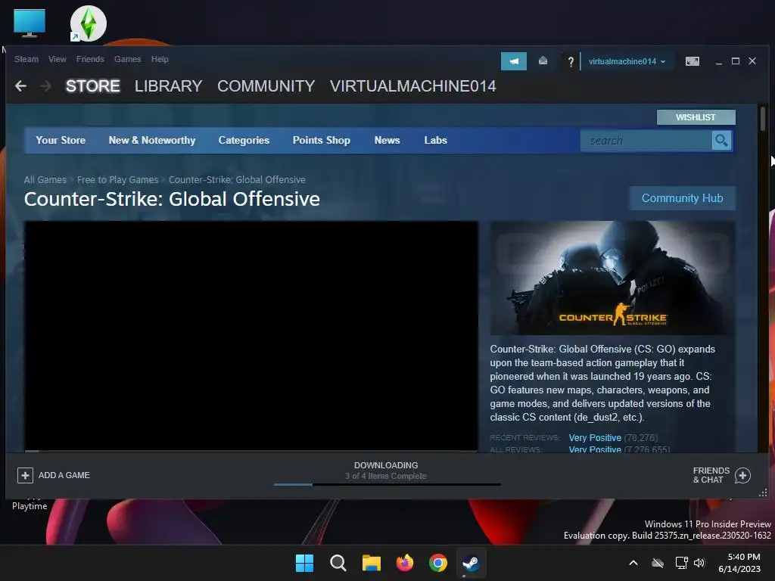
Task: Switch to the LIBRARY tab
Action: pos(169,86)
